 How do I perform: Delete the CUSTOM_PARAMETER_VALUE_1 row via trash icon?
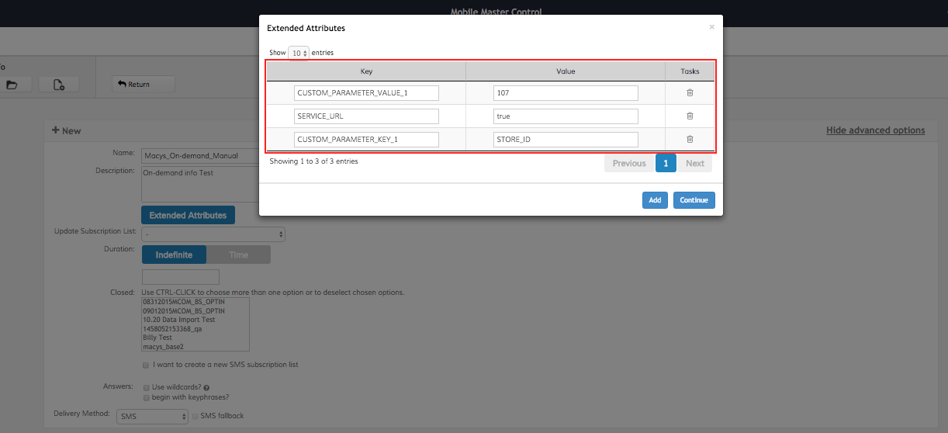pos(690,93)
